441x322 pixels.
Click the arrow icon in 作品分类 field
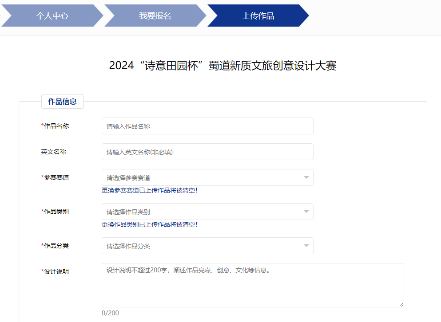pos(306,246)
